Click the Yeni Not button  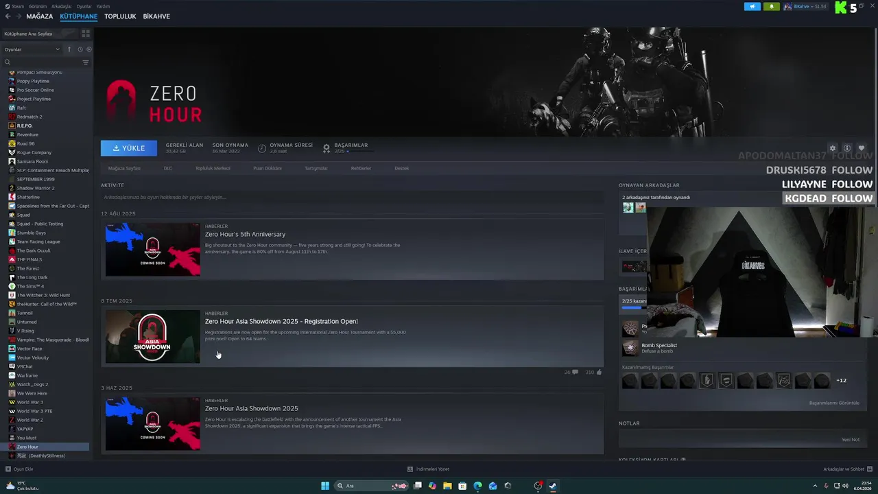pos(851,440)
